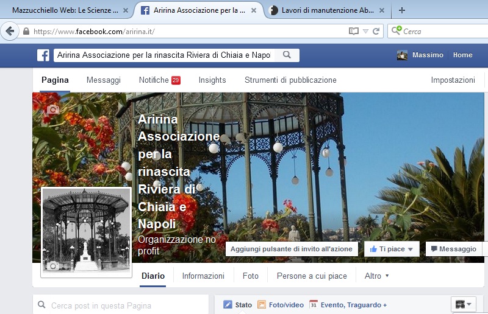Switch to the Mazzucchiello Web tab
Viewport: 488px width, 314px height.
click(x=65, y=10)
